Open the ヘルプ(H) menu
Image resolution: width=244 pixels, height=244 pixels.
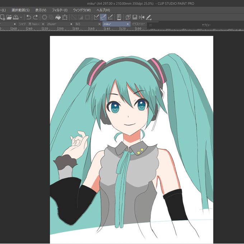click(x=103, y=10)
